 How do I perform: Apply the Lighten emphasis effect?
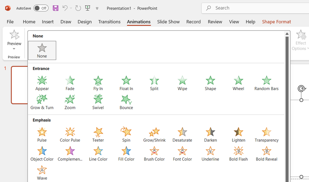238,135
